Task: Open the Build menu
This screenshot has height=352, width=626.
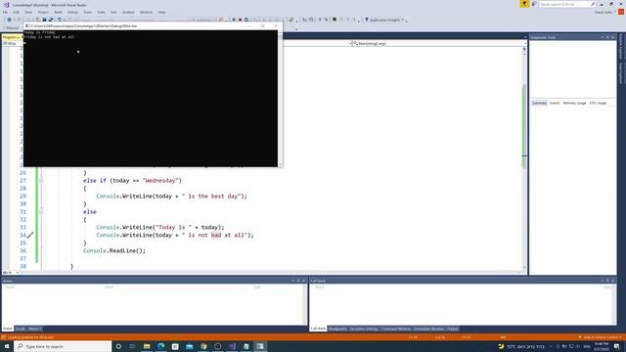Action: click(59, 13)
